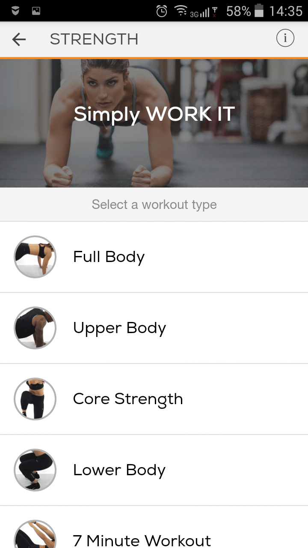Tap the Wi-Fi signal status icon
This screenshot has width=308, height=548.
181,11
